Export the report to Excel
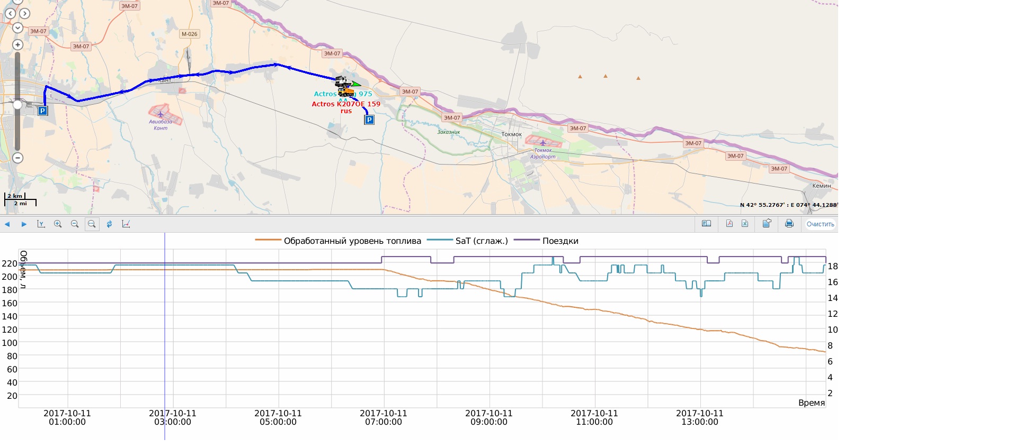 tap(745, 224)
